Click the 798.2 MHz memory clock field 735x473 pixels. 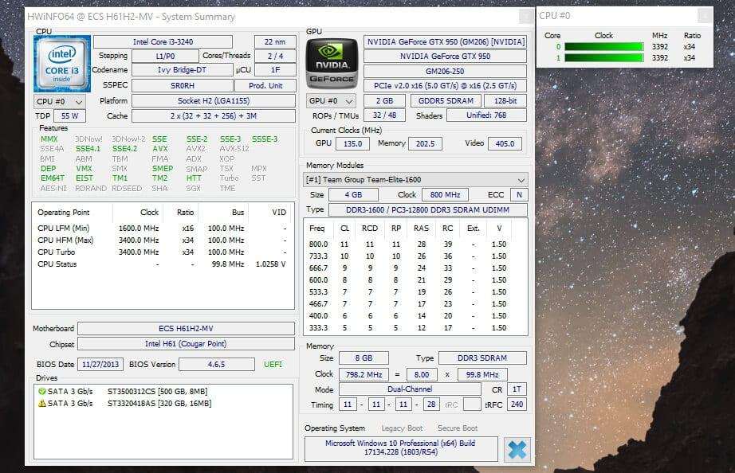[x=364, y=374]
